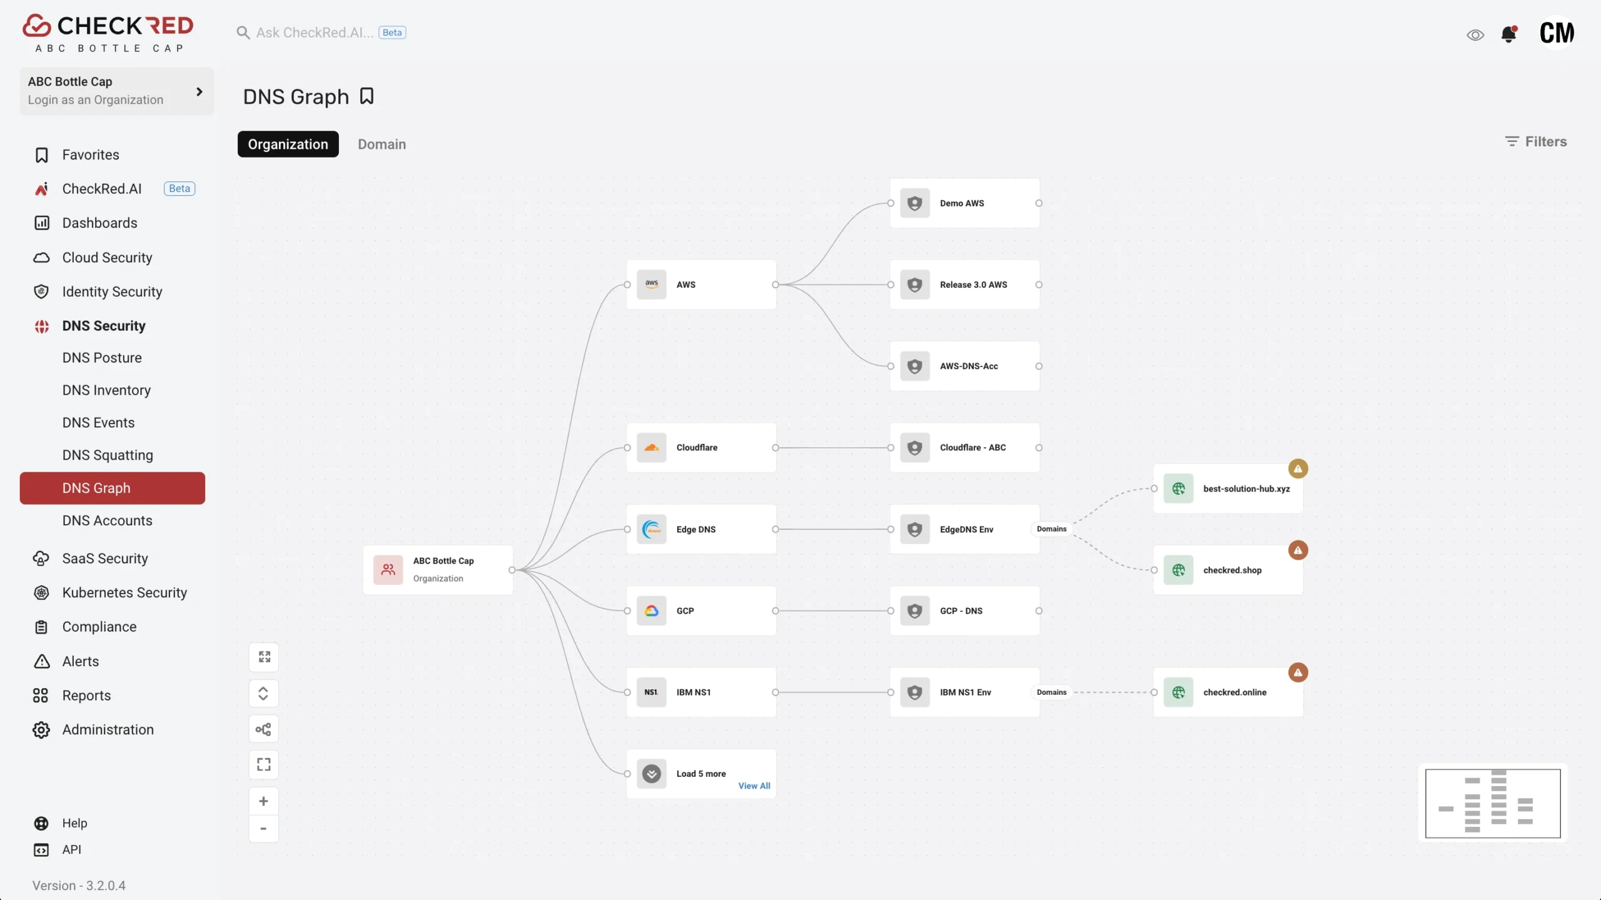Select the EdgeDNS Env account node
Screen dimensions: 1601x900
coord(964,530)
